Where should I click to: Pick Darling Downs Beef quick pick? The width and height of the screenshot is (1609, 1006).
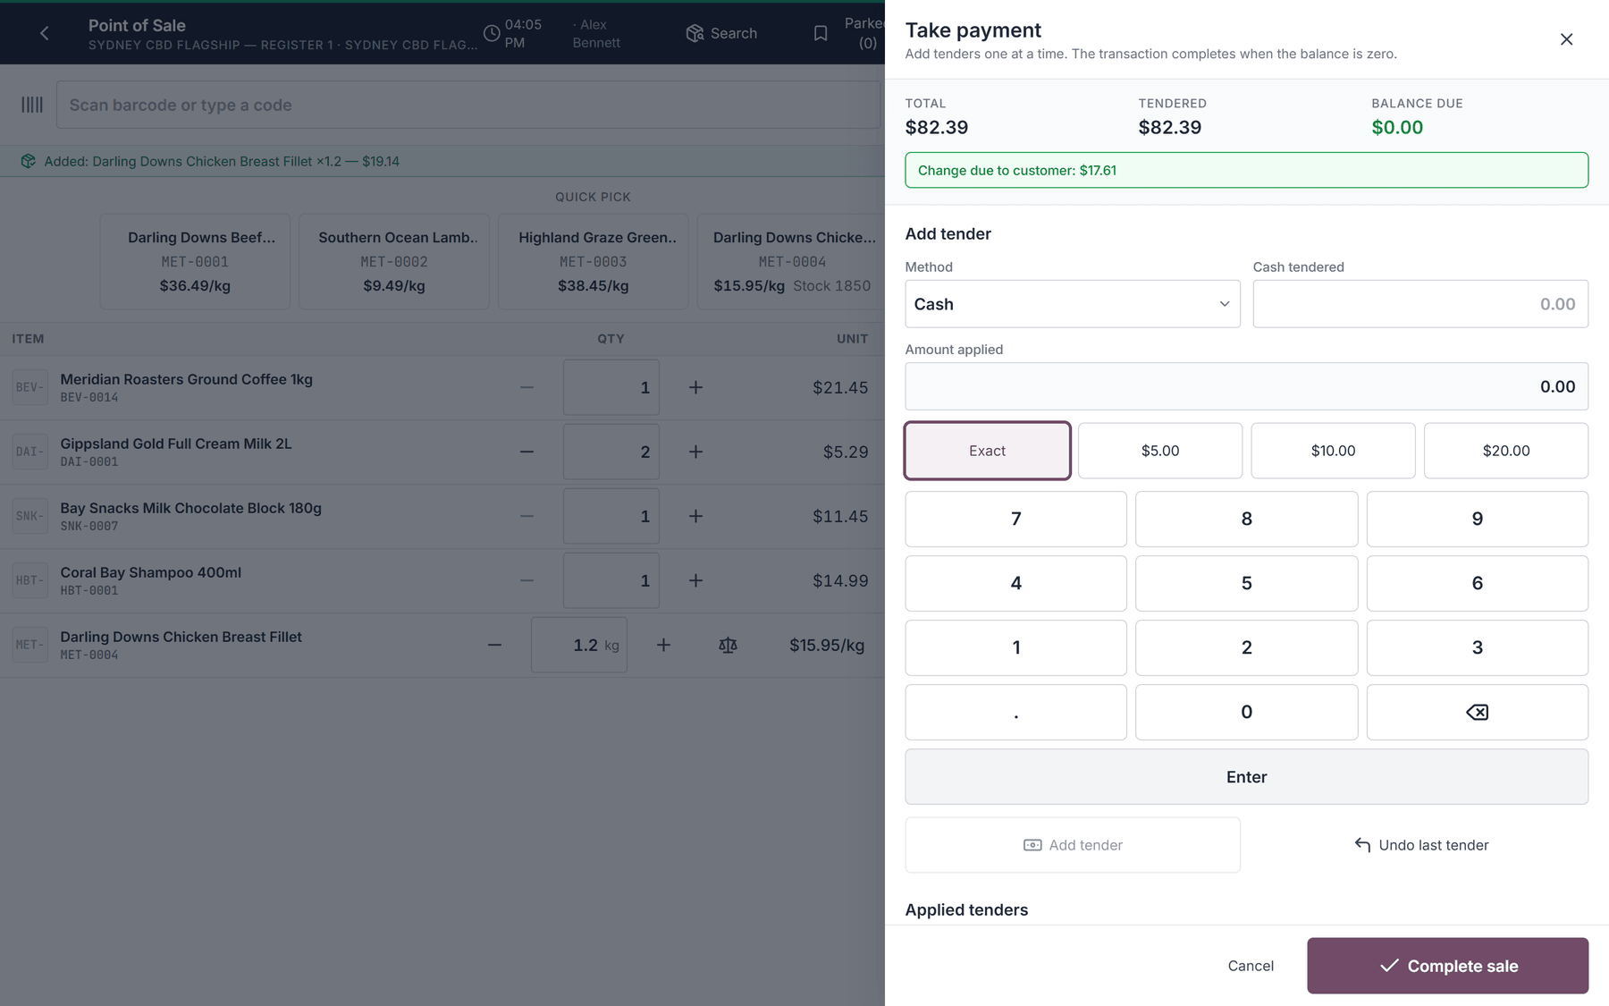195,261
